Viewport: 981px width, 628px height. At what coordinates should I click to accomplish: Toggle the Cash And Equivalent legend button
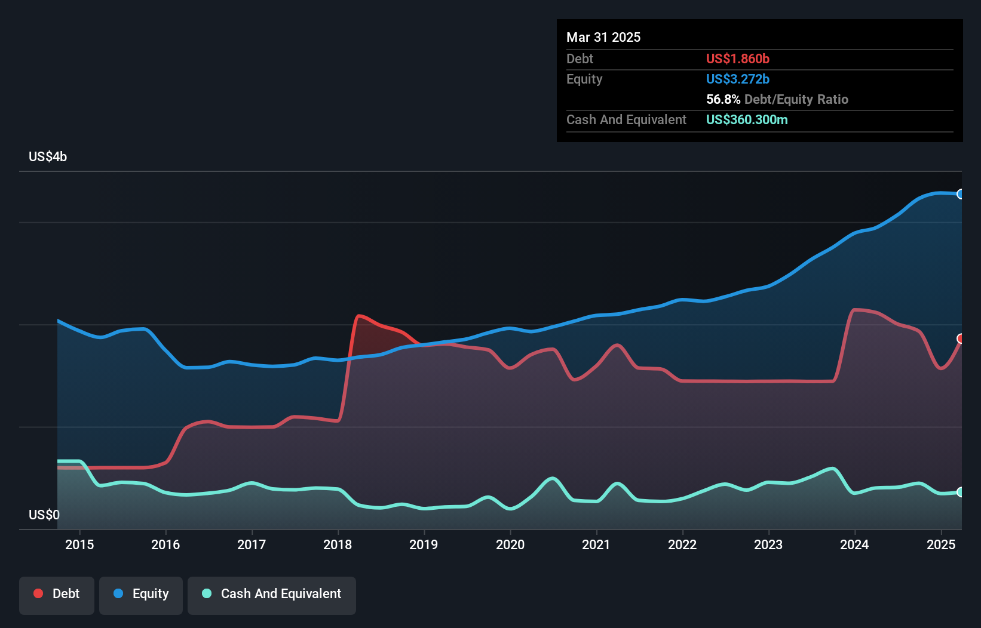[272, 595]
